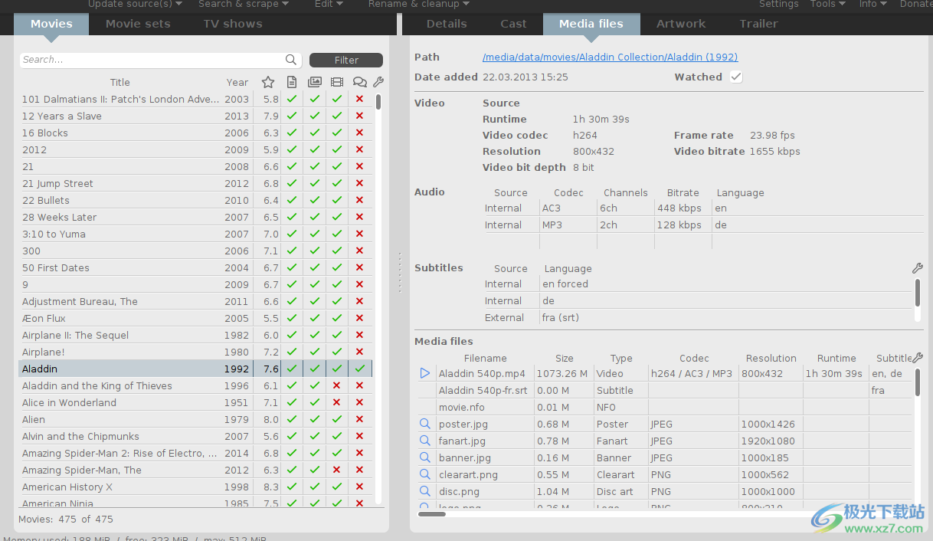Select movie row Adjustment Bureau, The

pos(196,301)
